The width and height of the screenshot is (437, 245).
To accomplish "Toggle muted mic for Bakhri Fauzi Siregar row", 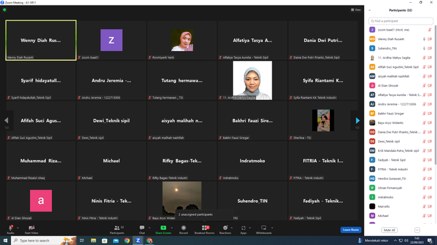I will pyautogui.click(x=424, y=114).
